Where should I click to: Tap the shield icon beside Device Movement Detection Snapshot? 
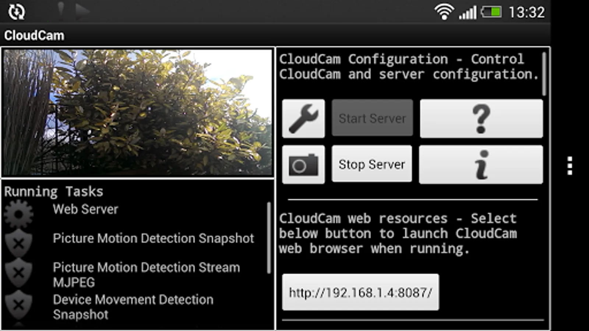(x=18, y=305)
